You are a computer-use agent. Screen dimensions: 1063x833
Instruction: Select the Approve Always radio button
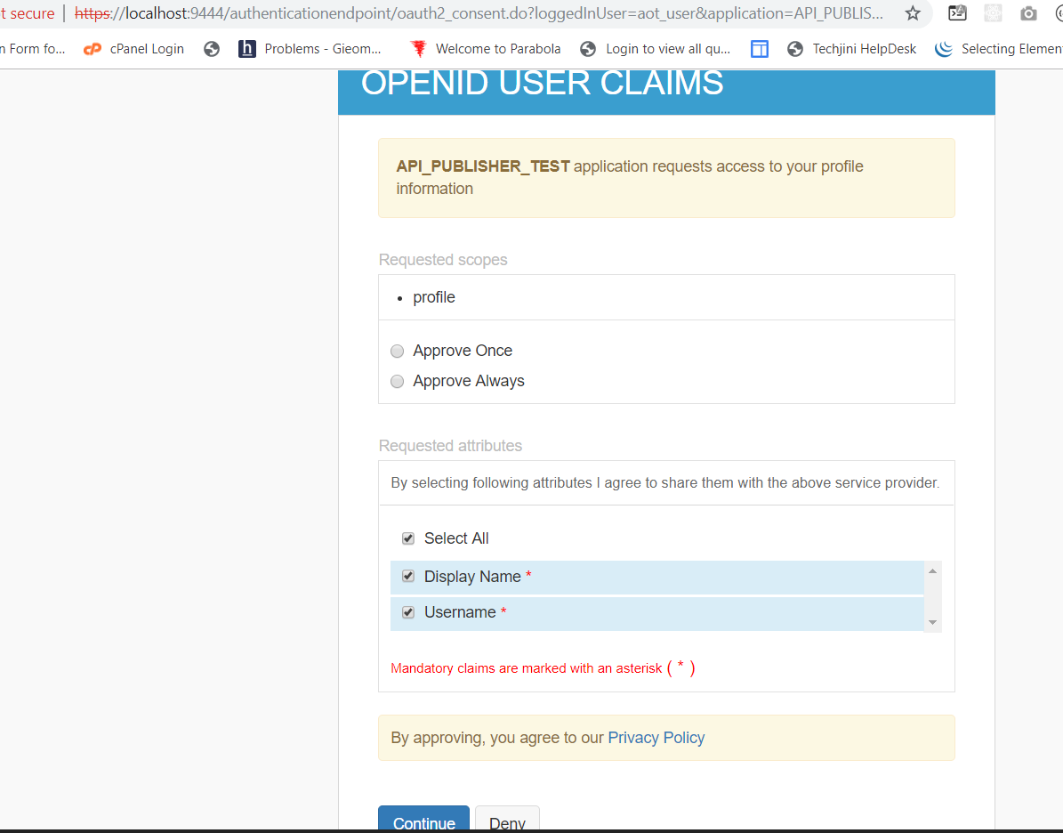click(x=397, y=381)
